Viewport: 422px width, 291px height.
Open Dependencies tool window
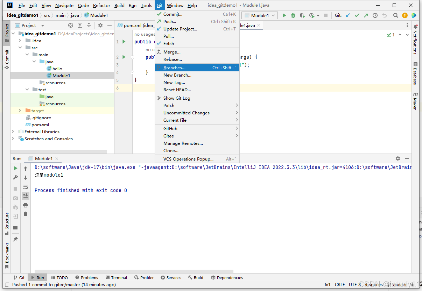[x=227, y=278]
